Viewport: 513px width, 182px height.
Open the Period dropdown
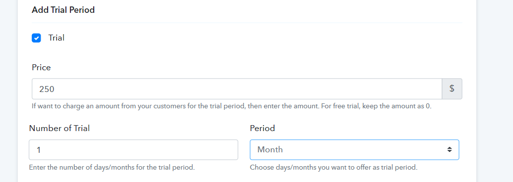354,150
